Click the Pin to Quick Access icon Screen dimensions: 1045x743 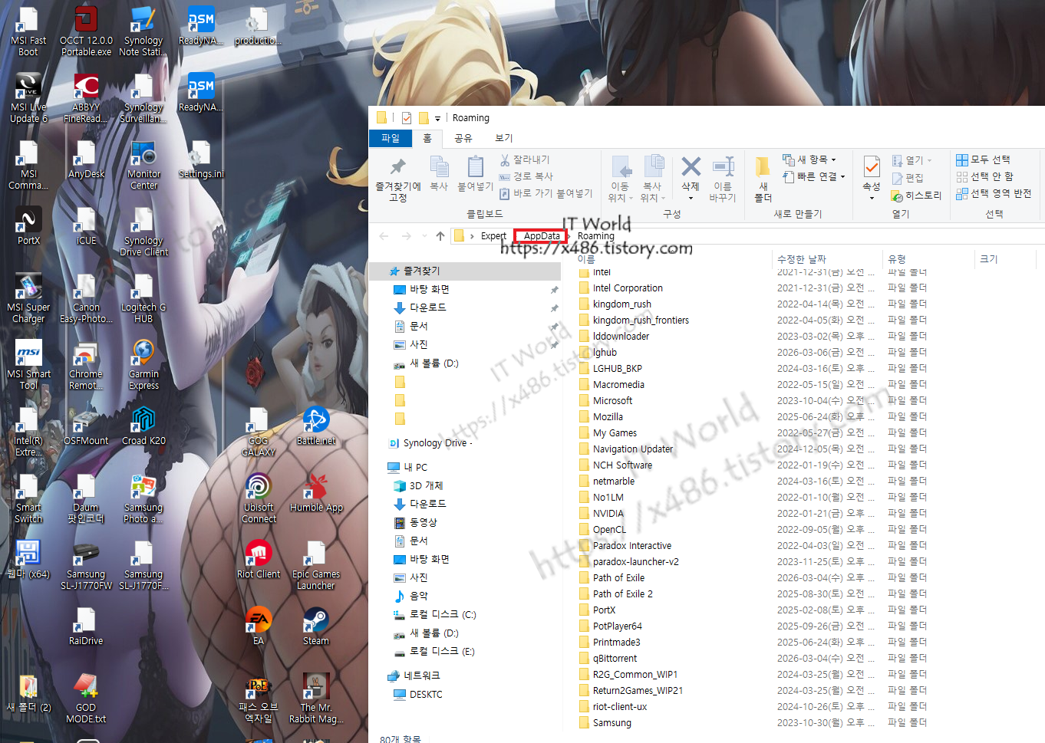pyautogui.click(x=398, y=166)
